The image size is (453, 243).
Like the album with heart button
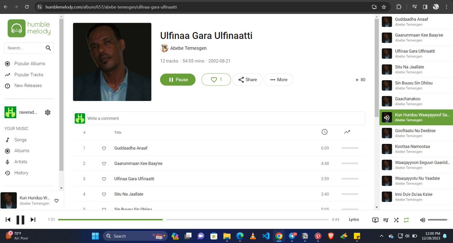[x=216, y=79]
